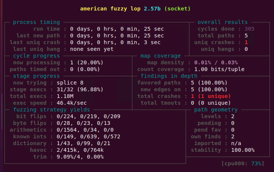This screenshot has height=172, width=274.
Task: Click the 'stability' row label
Action: pyautogui.click(x=206, y=150)
